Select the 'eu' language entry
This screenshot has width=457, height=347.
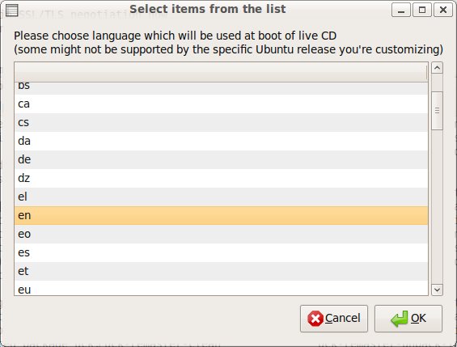[221, 288]
